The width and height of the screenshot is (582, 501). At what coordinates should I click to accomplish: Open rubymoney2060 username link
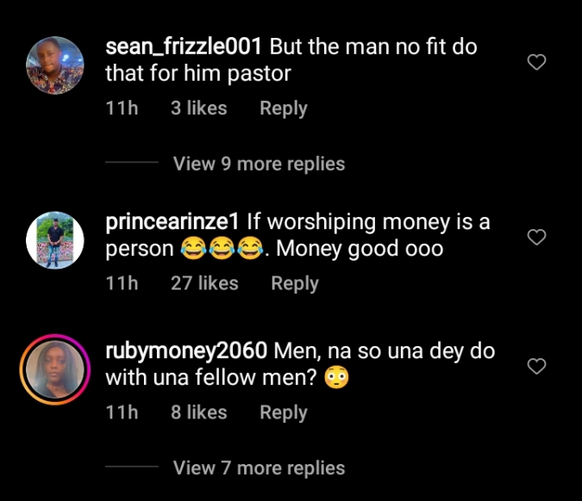click(186, 352)
